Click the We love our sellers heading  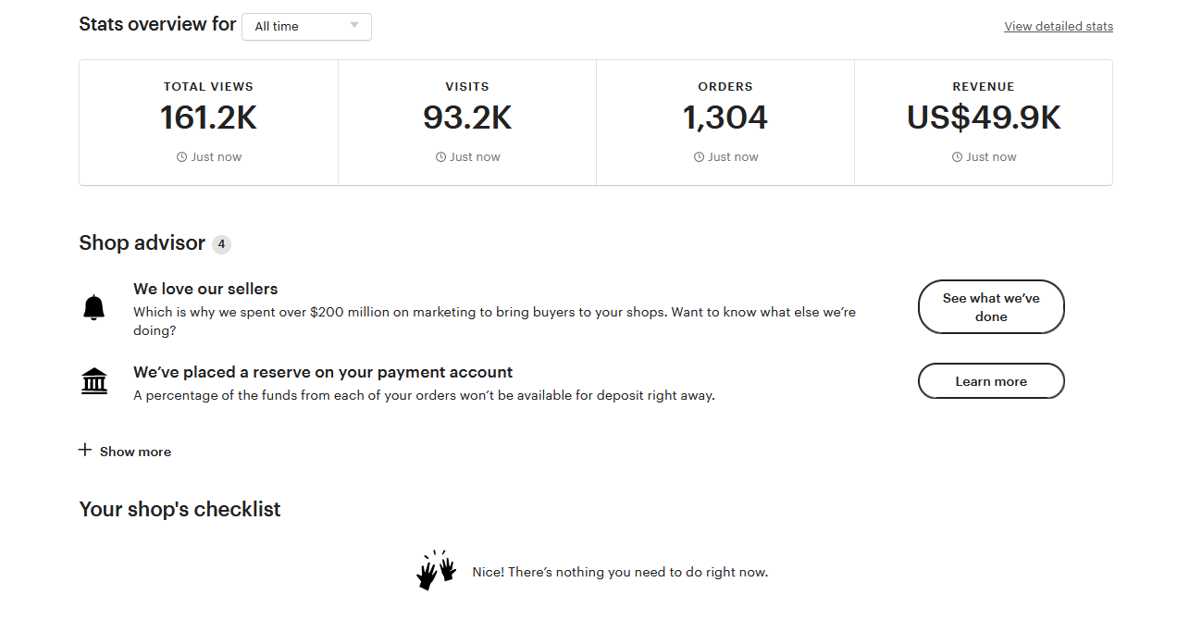pyautogui.click(x=205, y=289)
